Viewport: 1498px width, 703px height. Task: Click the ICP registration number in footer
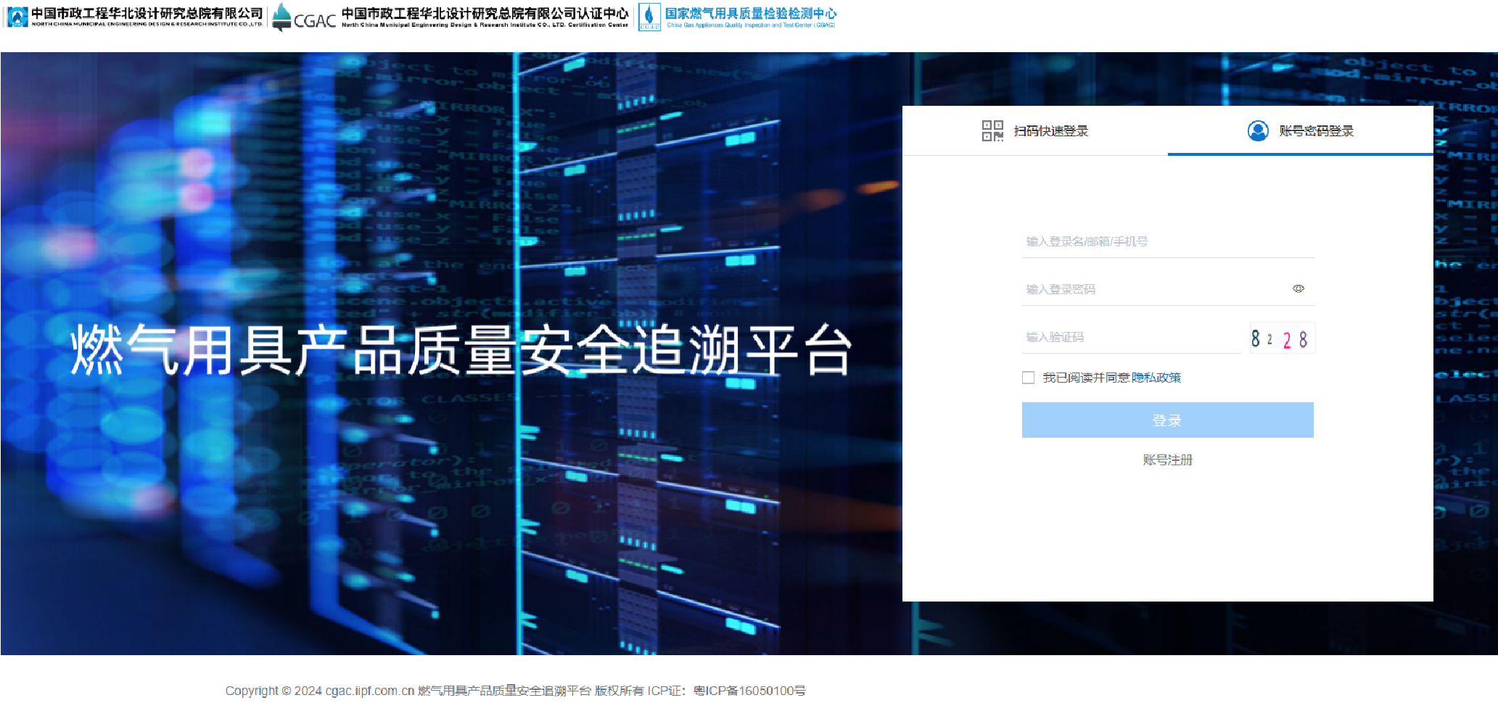(749, 691)
